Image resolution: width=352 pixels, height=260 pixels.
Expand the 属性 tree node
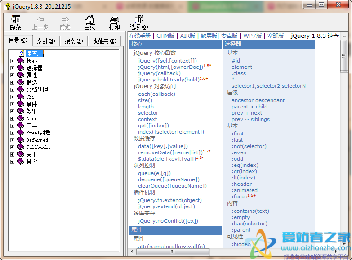tap(12, 75)
